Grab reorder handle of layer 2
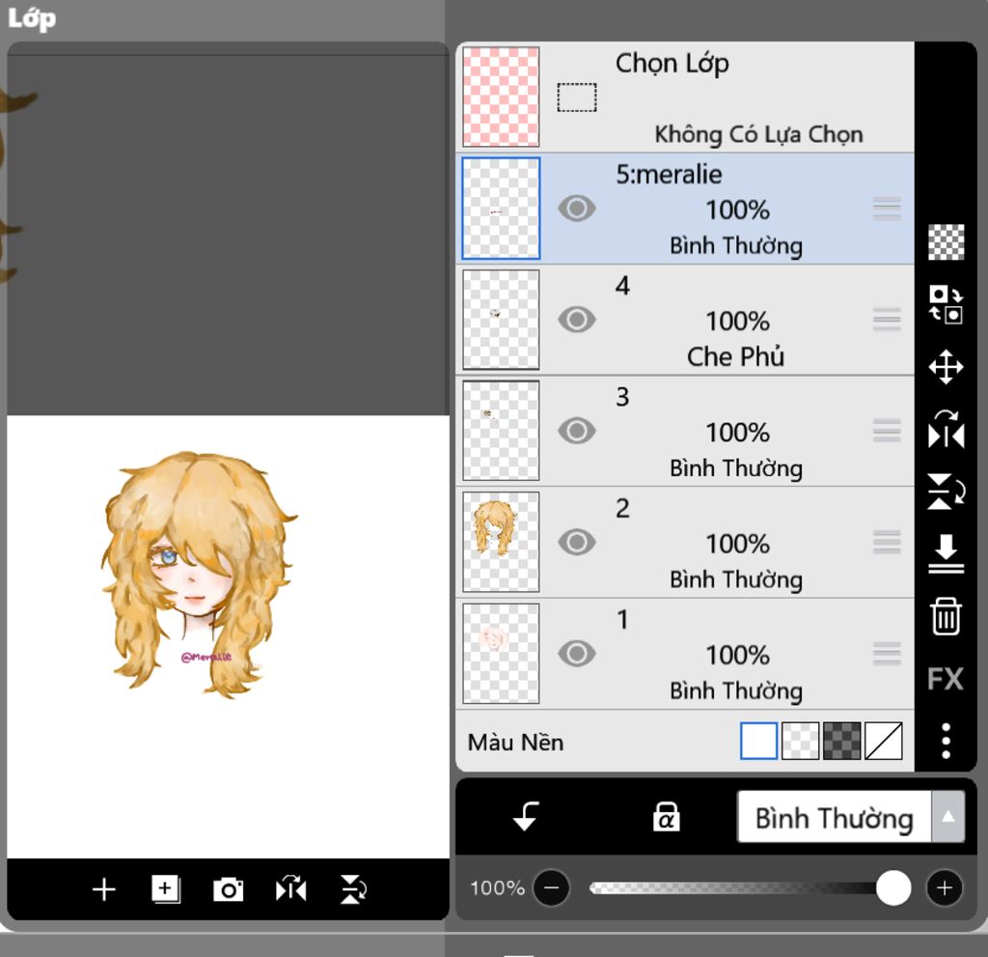The image size is (988, 957). click(887, 543)
